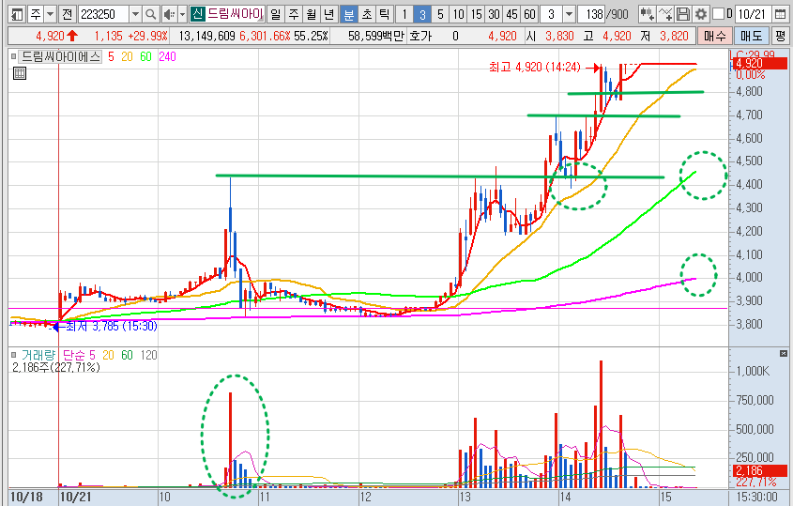The width and height of the screenshot is (793, 506).
Task: Select the minute chart tab 분
Action: [349, 14]
